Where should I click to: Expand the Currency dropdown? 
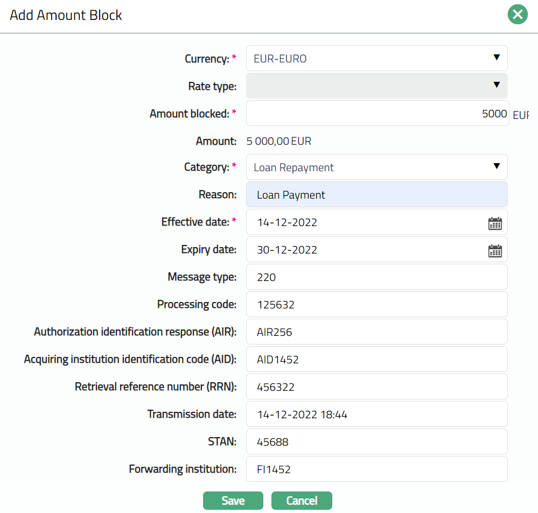click(x=376, y=58)
